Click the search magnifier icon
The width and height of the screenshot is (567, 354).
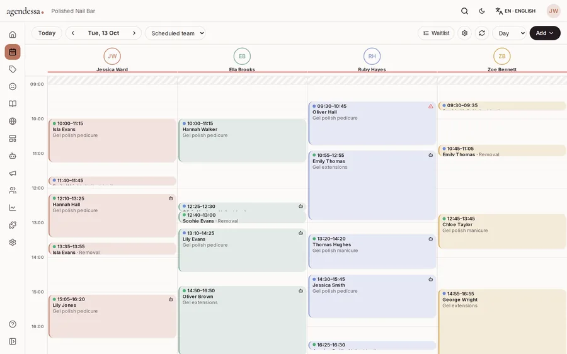tap(465, 11)
